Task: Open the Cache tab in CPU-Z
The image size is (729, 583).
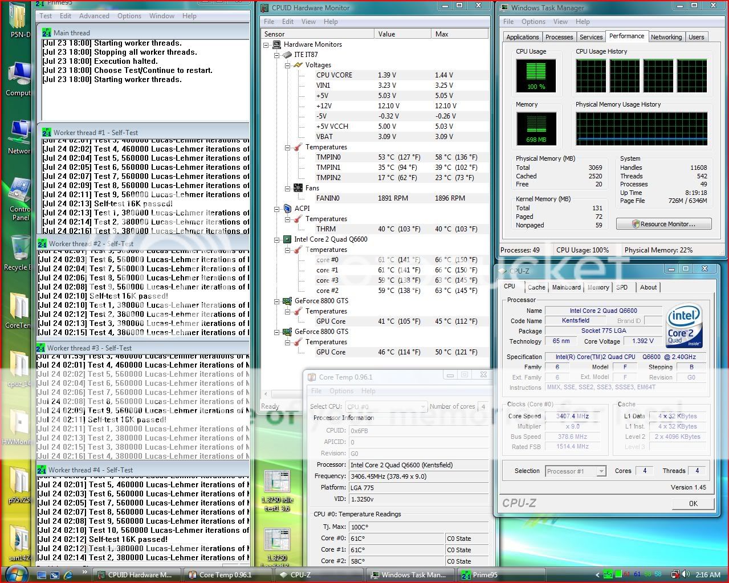Action: click(x=536, y=287)
